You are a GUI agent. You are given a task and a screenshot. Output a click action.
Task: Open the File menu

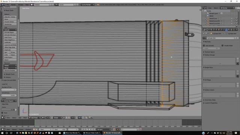pyautogui.click(x=7, y=4)
